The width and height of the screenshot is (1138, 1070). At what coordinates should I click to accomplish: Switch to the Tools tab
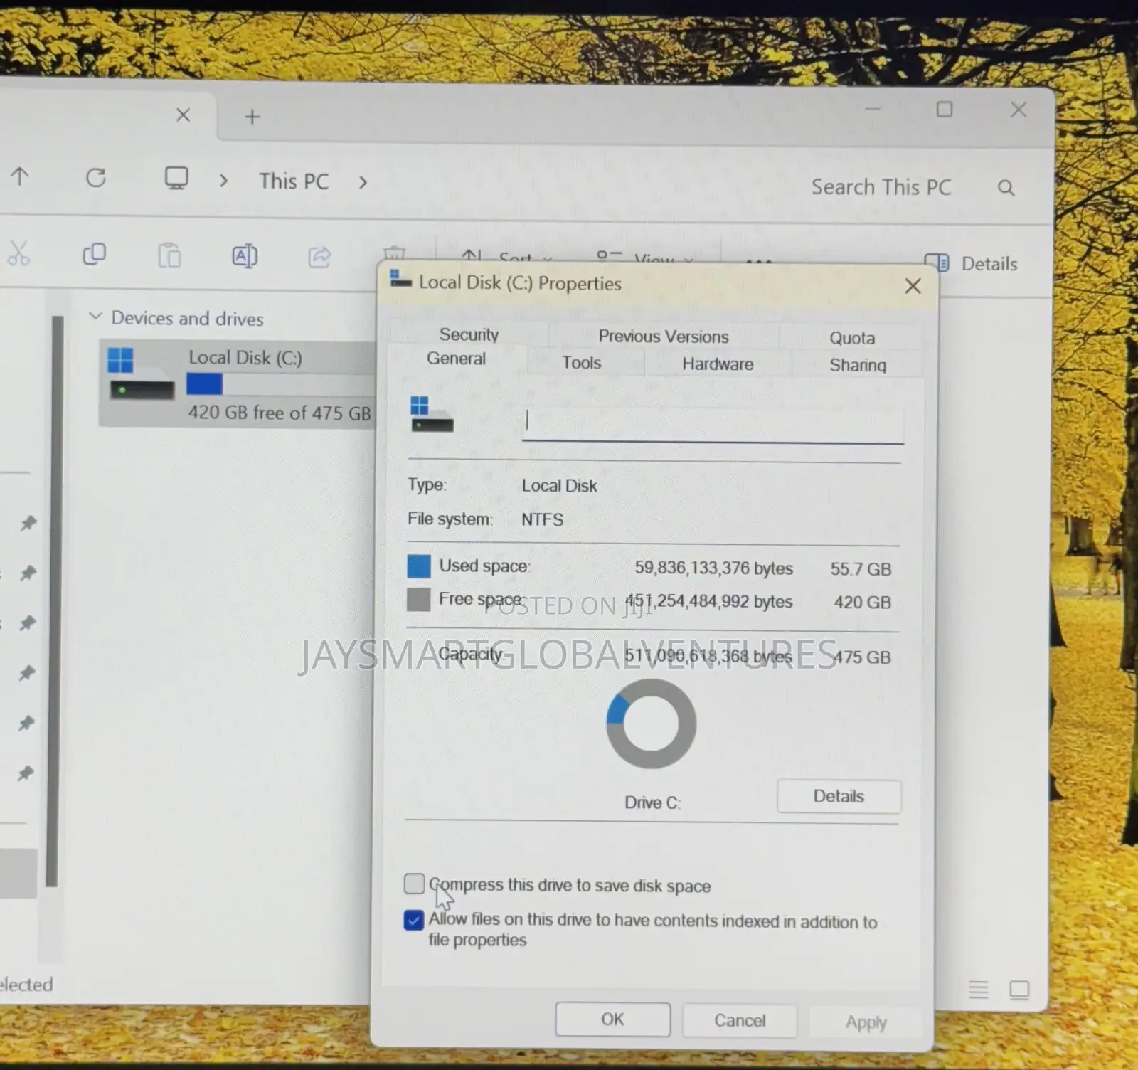pos(582,363)
